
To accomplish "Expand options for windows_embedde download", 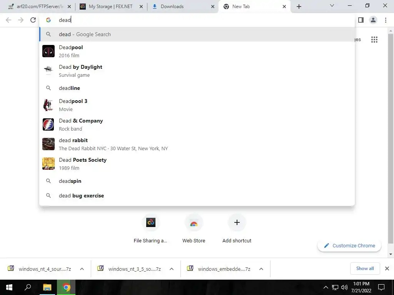I will (x=261, y=269).
